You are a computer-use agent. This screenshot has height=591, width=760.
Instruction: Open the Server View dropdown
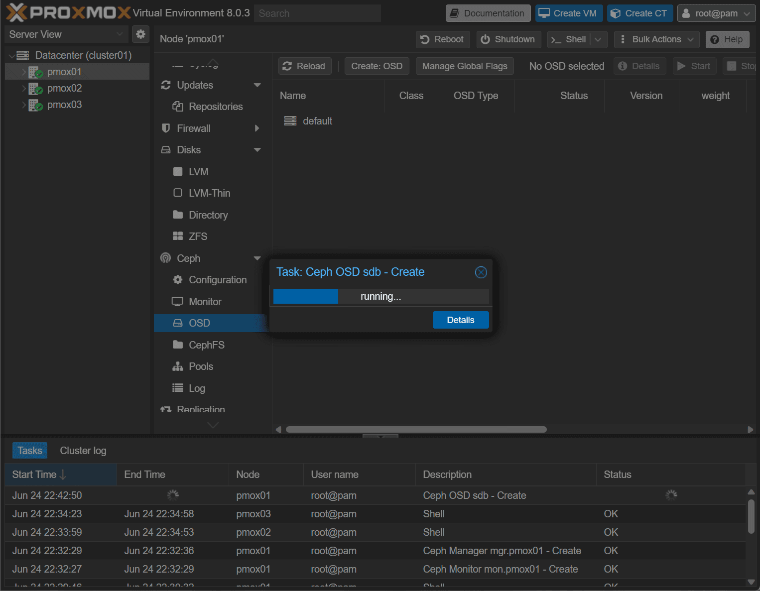pos(66,34)
